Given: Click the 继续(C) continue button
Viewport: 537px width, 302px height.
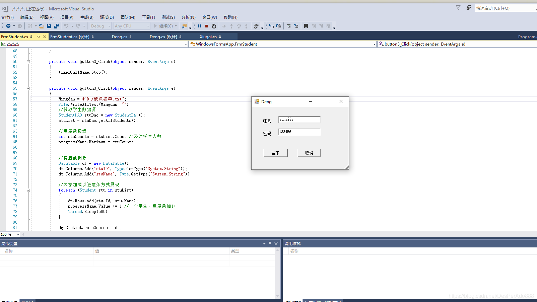Looking at the screenshot, I should [163, 26].
